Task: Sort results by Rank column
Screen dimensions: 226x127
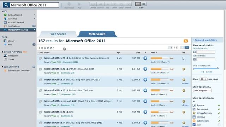Action: (154, 53)
